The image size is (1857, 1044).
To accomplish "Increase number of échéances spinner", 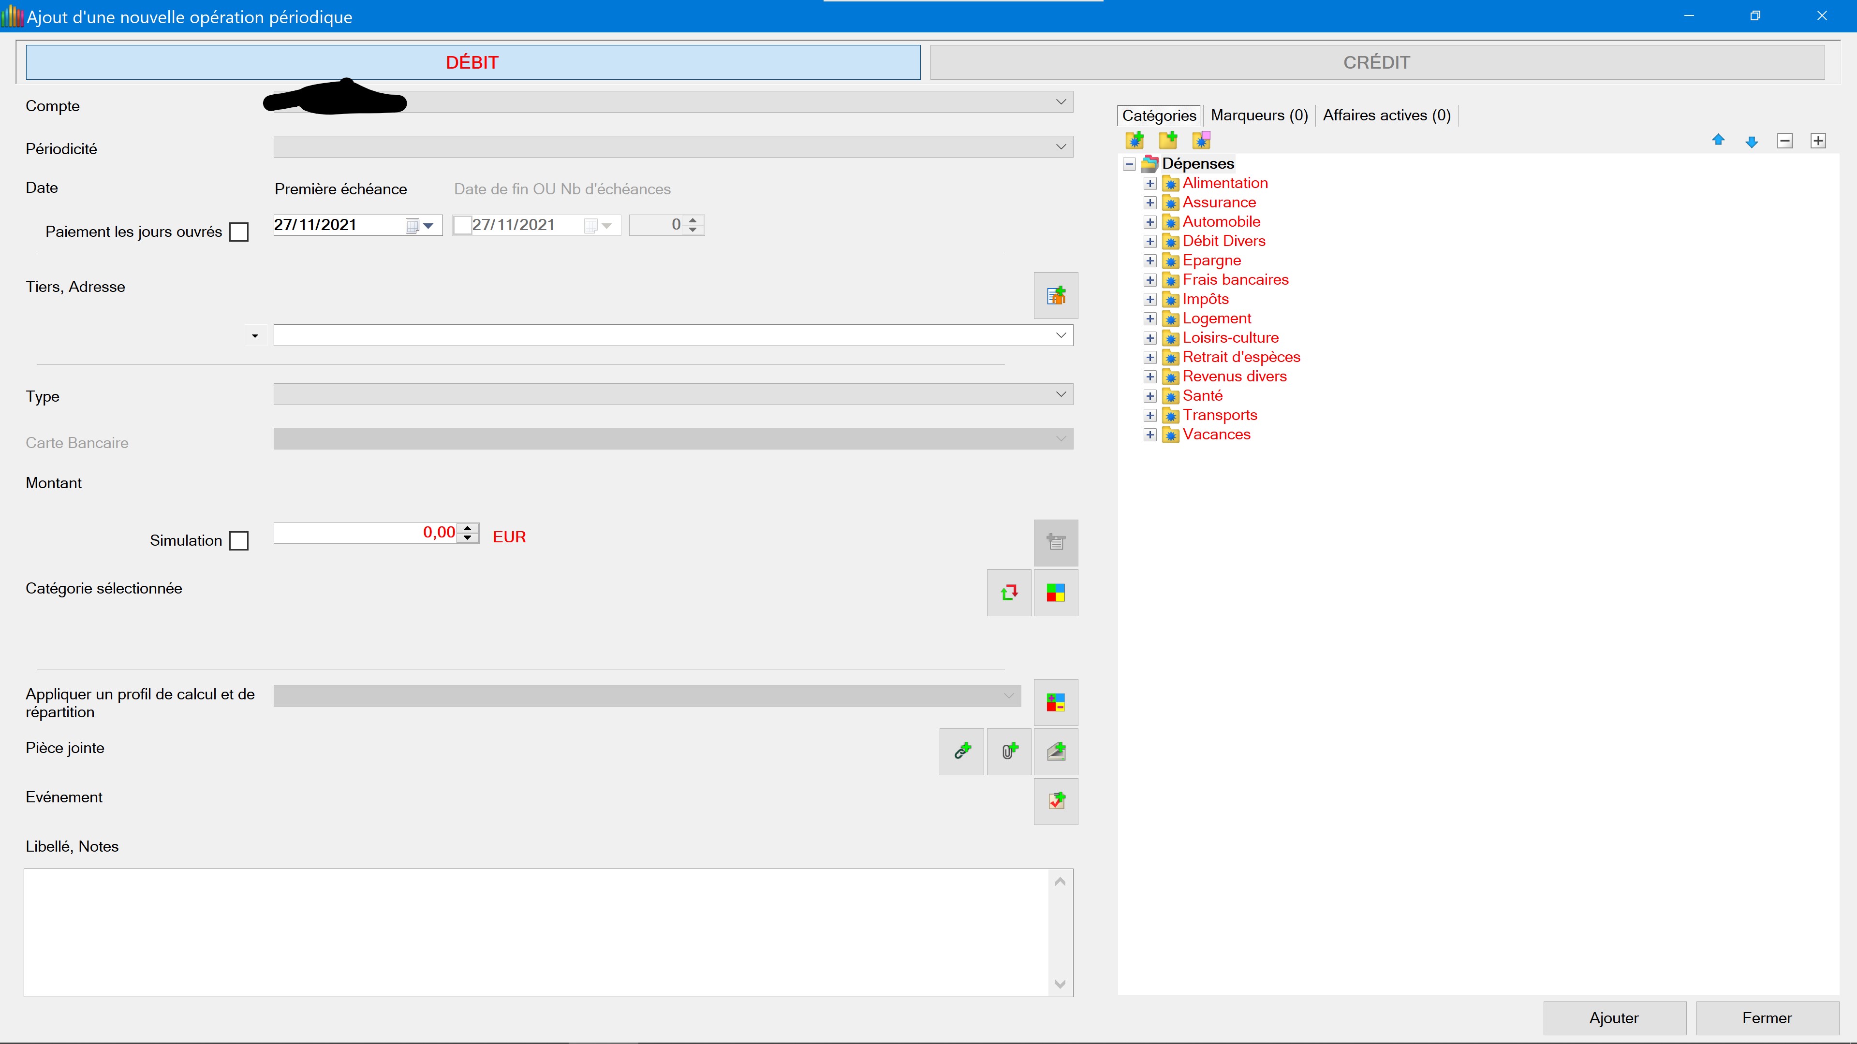I will [x=693, y=220].
